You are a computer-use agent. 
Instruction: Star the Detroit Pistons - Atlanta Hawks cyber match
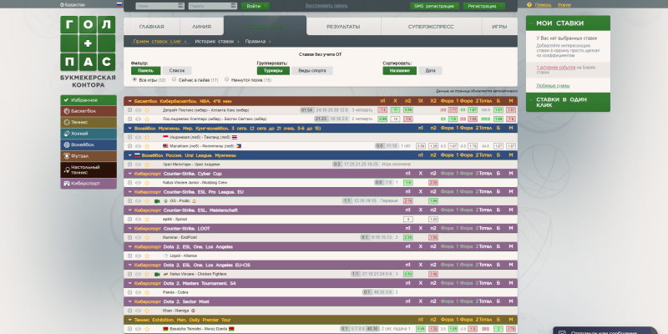(147, 110)
